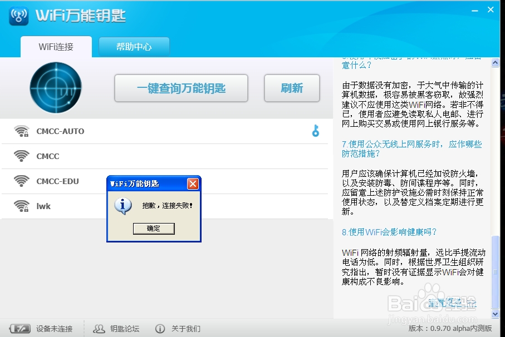This screenshot has width=505, height=337.
Task: Click the help panel scroll-up arrow
Action: coord(495,62)
